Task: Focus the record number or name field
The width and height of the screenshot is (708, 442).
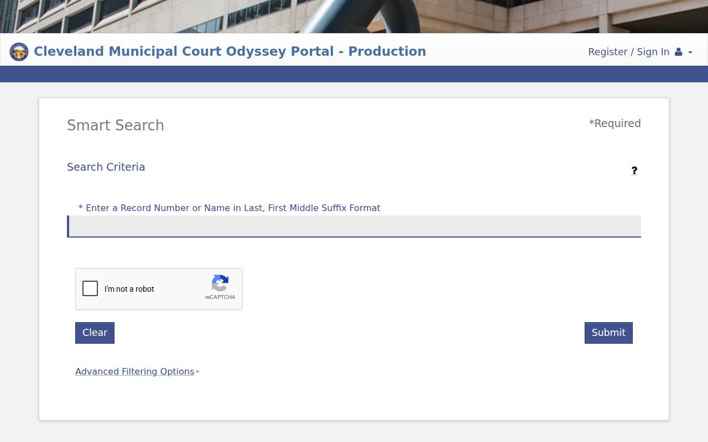Action: click(x=354, y=227)
